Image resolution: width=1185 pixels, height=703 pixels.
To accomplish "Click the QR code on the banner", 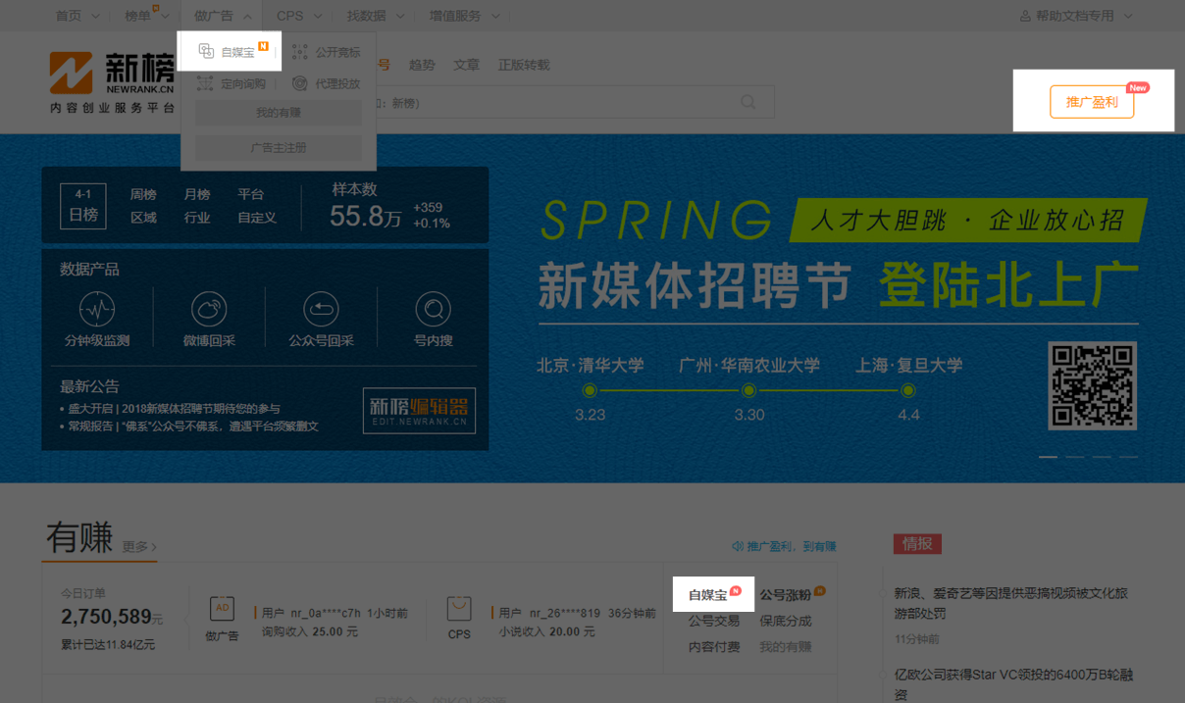I will click(1093, 385).
